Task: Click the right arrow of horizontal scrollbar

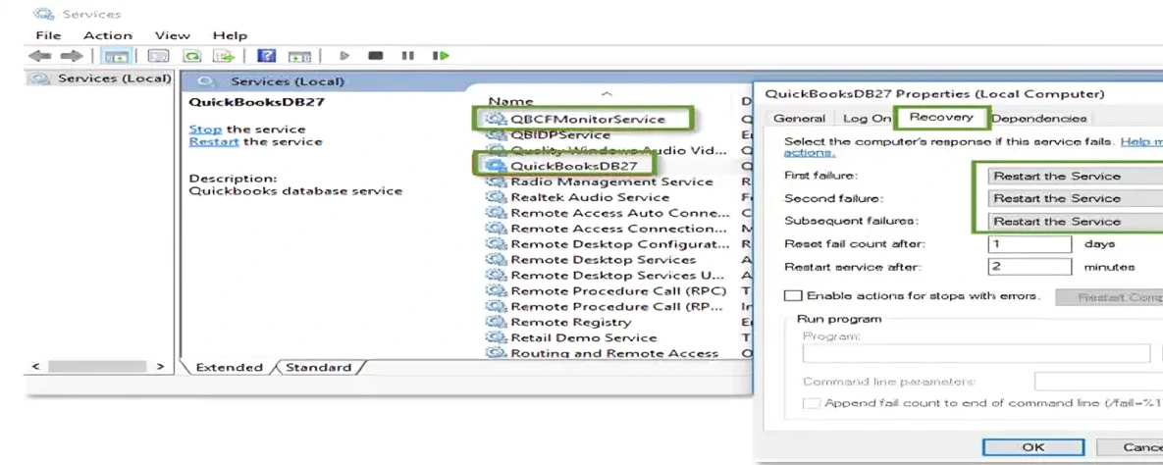Action: point(160,366)
